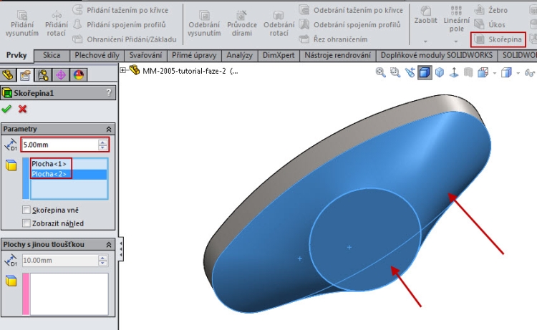Click Zoom to fit icon
The image size is (537, 330).
click(x=380, y=72)
